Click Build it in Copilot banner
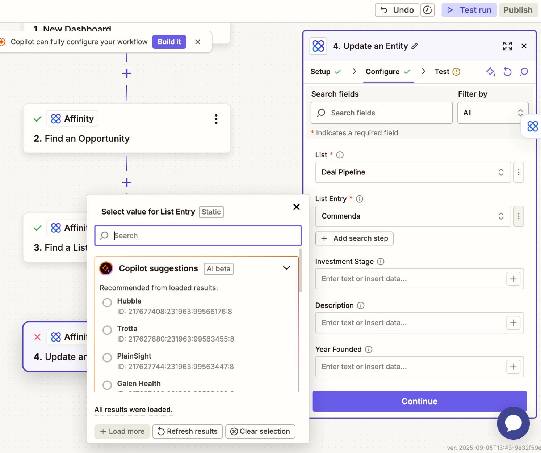Image resolution: width=541 pixels, height=453 pixels. (x=169, y=42)
